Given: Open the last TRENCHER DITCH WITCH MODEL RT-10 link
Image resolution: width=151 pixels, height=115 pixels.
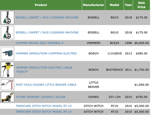Looking at the screenshot, I should click(x=44, y=112).
